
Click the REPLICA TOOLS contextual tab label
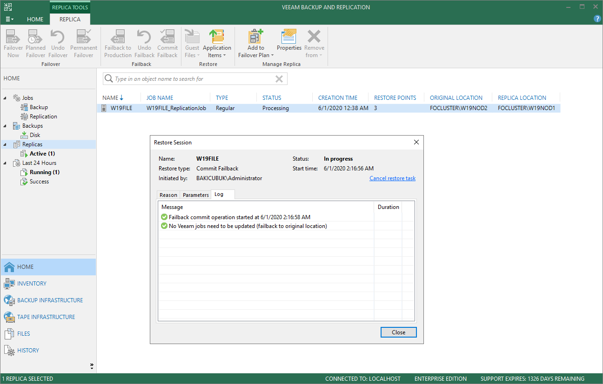pos(70,7)
